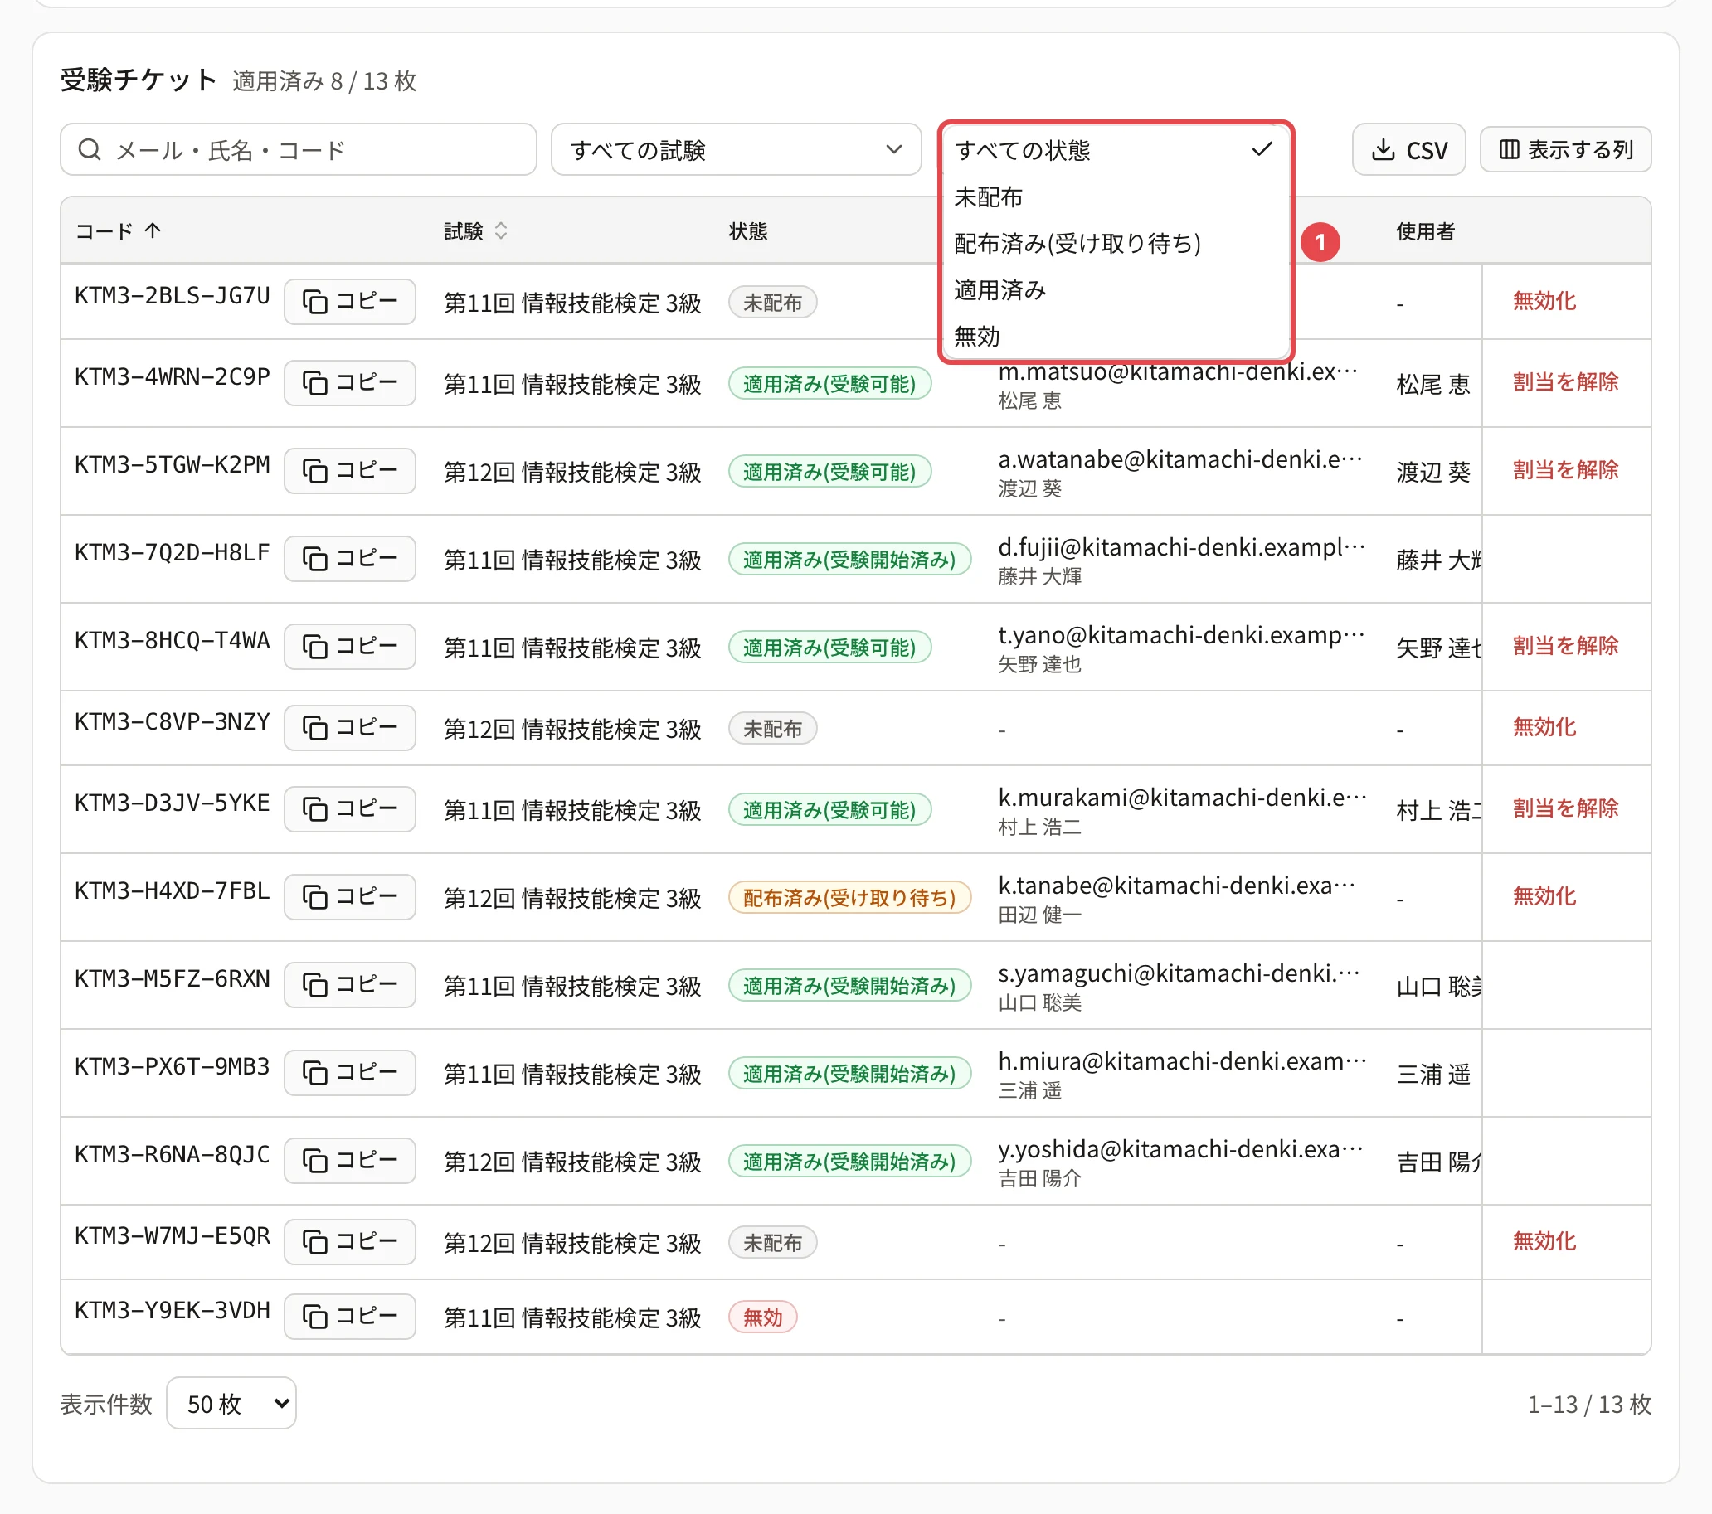This screenshot has width=1712, height=1514.
Task: Copy code KTM3-5TGW-K2PM
Action: (349, 471)
